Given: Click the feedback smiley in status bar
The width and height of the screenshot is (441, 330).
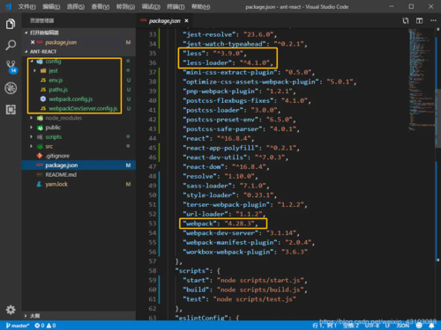Looking at the screenshot, I should click(419, 326).
